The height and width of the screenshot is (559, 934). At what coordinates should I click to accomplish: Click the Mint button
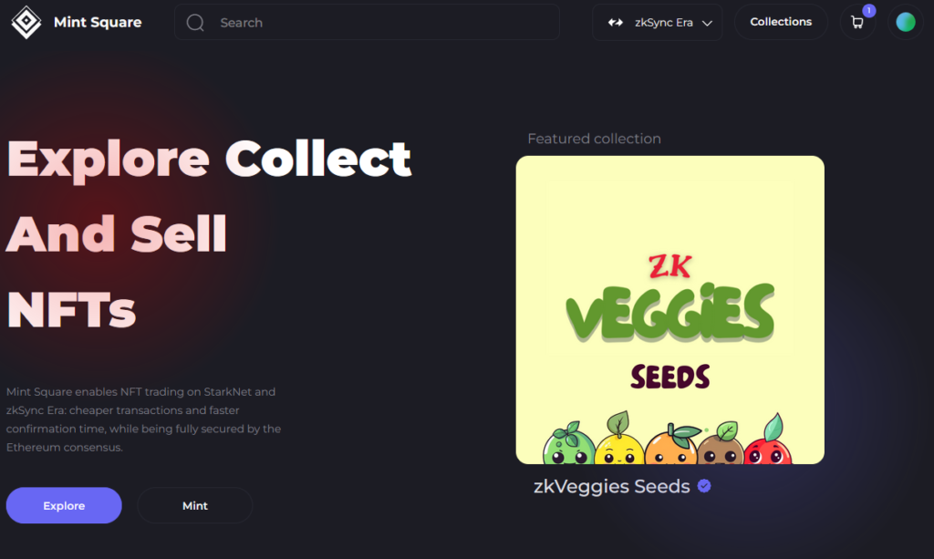pyautogui.click(x=195, y=505)
